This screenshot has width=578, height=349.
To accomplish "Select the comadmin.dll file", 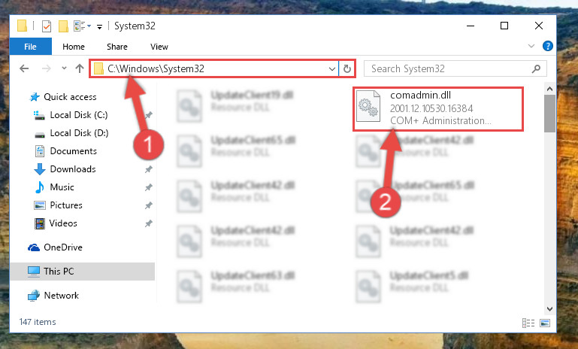I will click(438, 108).
